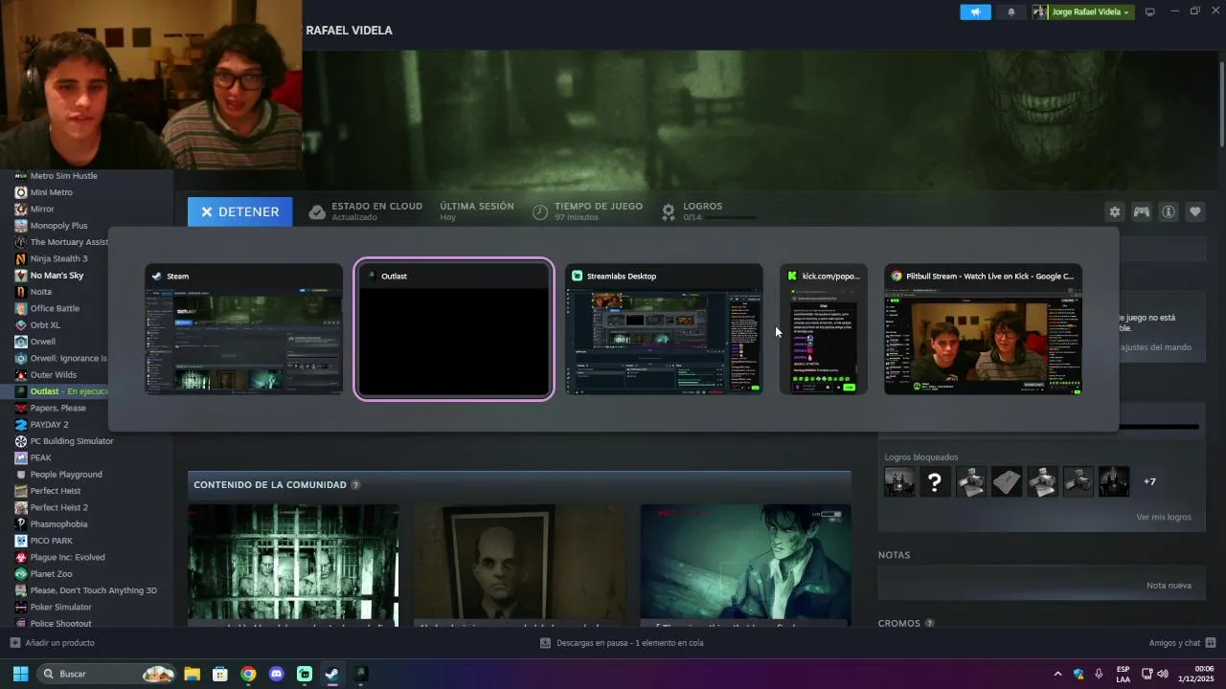Open File Explorer from the taskbar
Screen dimensions: 1226x689
[192, 674]
